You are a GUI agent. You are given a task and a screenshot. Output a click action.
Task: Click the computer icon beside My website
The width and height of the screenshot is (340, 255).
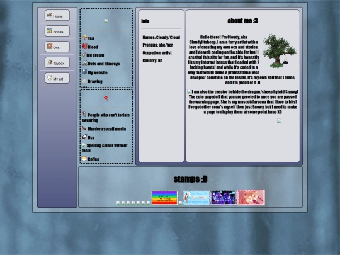tap(84, 72)
